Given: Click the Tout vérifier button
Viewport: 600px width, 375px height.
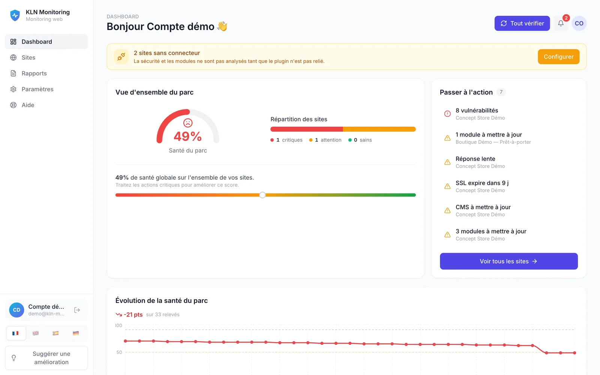Looking at the screenshot, I should click(x=522, y=23).
